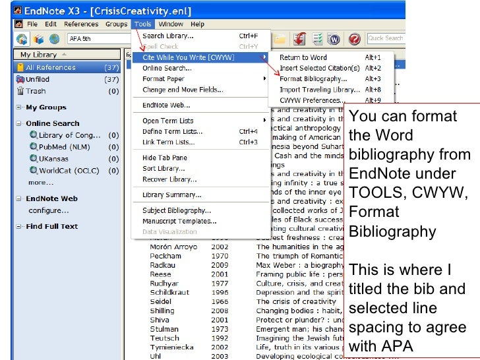Open WorldCat (OCLC) online search
The width and height of the screenshot is (480, 360).
click(69, 171)
